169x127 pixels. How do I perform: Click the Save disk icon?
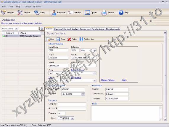point(58,39)
